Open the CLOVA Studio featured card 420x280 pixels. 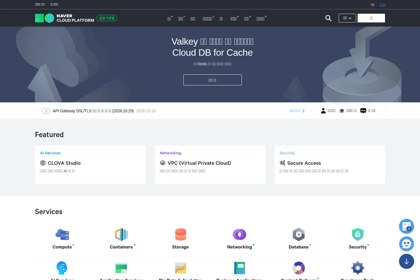90,165
